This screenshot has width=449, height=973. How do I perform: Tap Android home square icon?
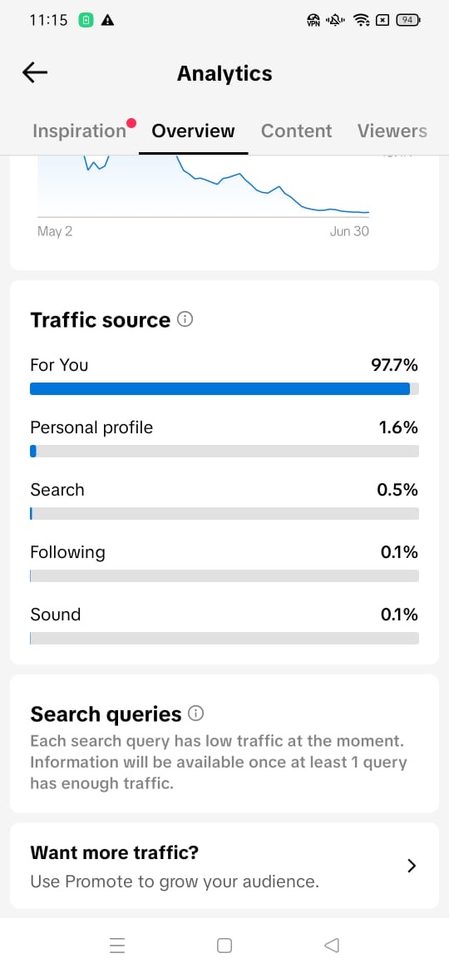click(x=224, y=945)
